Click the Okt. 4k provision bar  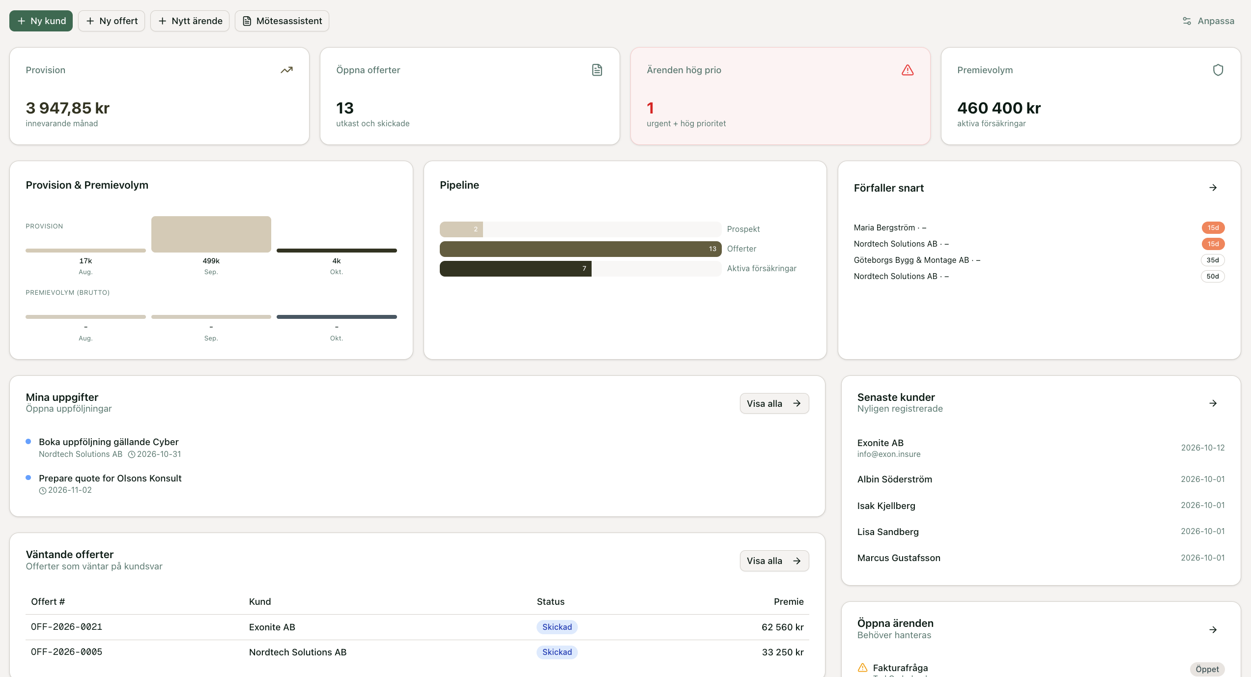click(337, 251)
